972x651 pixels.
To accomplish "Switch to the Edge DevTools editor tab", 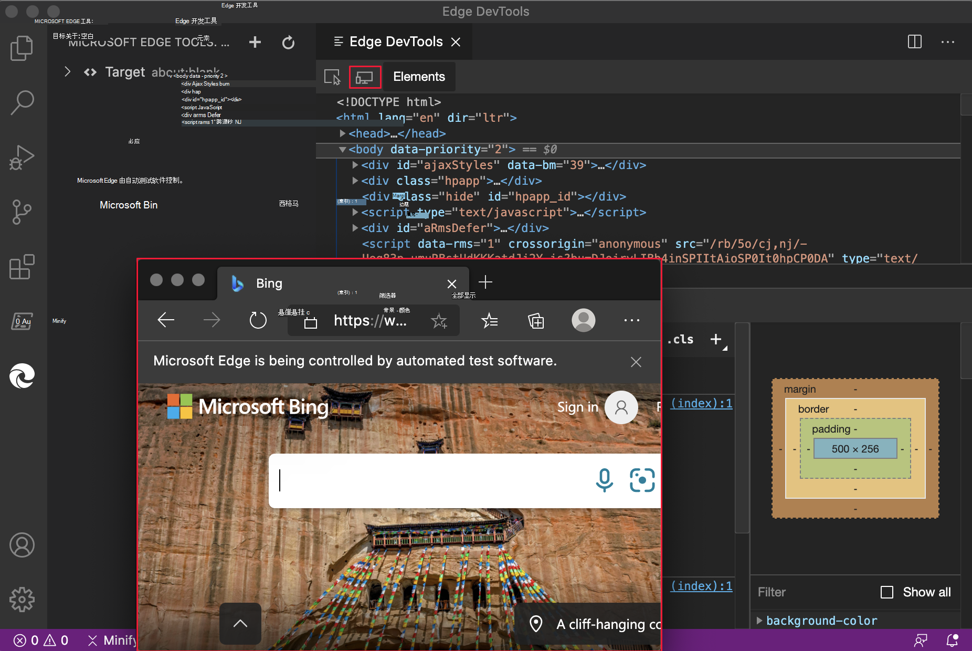I will point(395,42).
